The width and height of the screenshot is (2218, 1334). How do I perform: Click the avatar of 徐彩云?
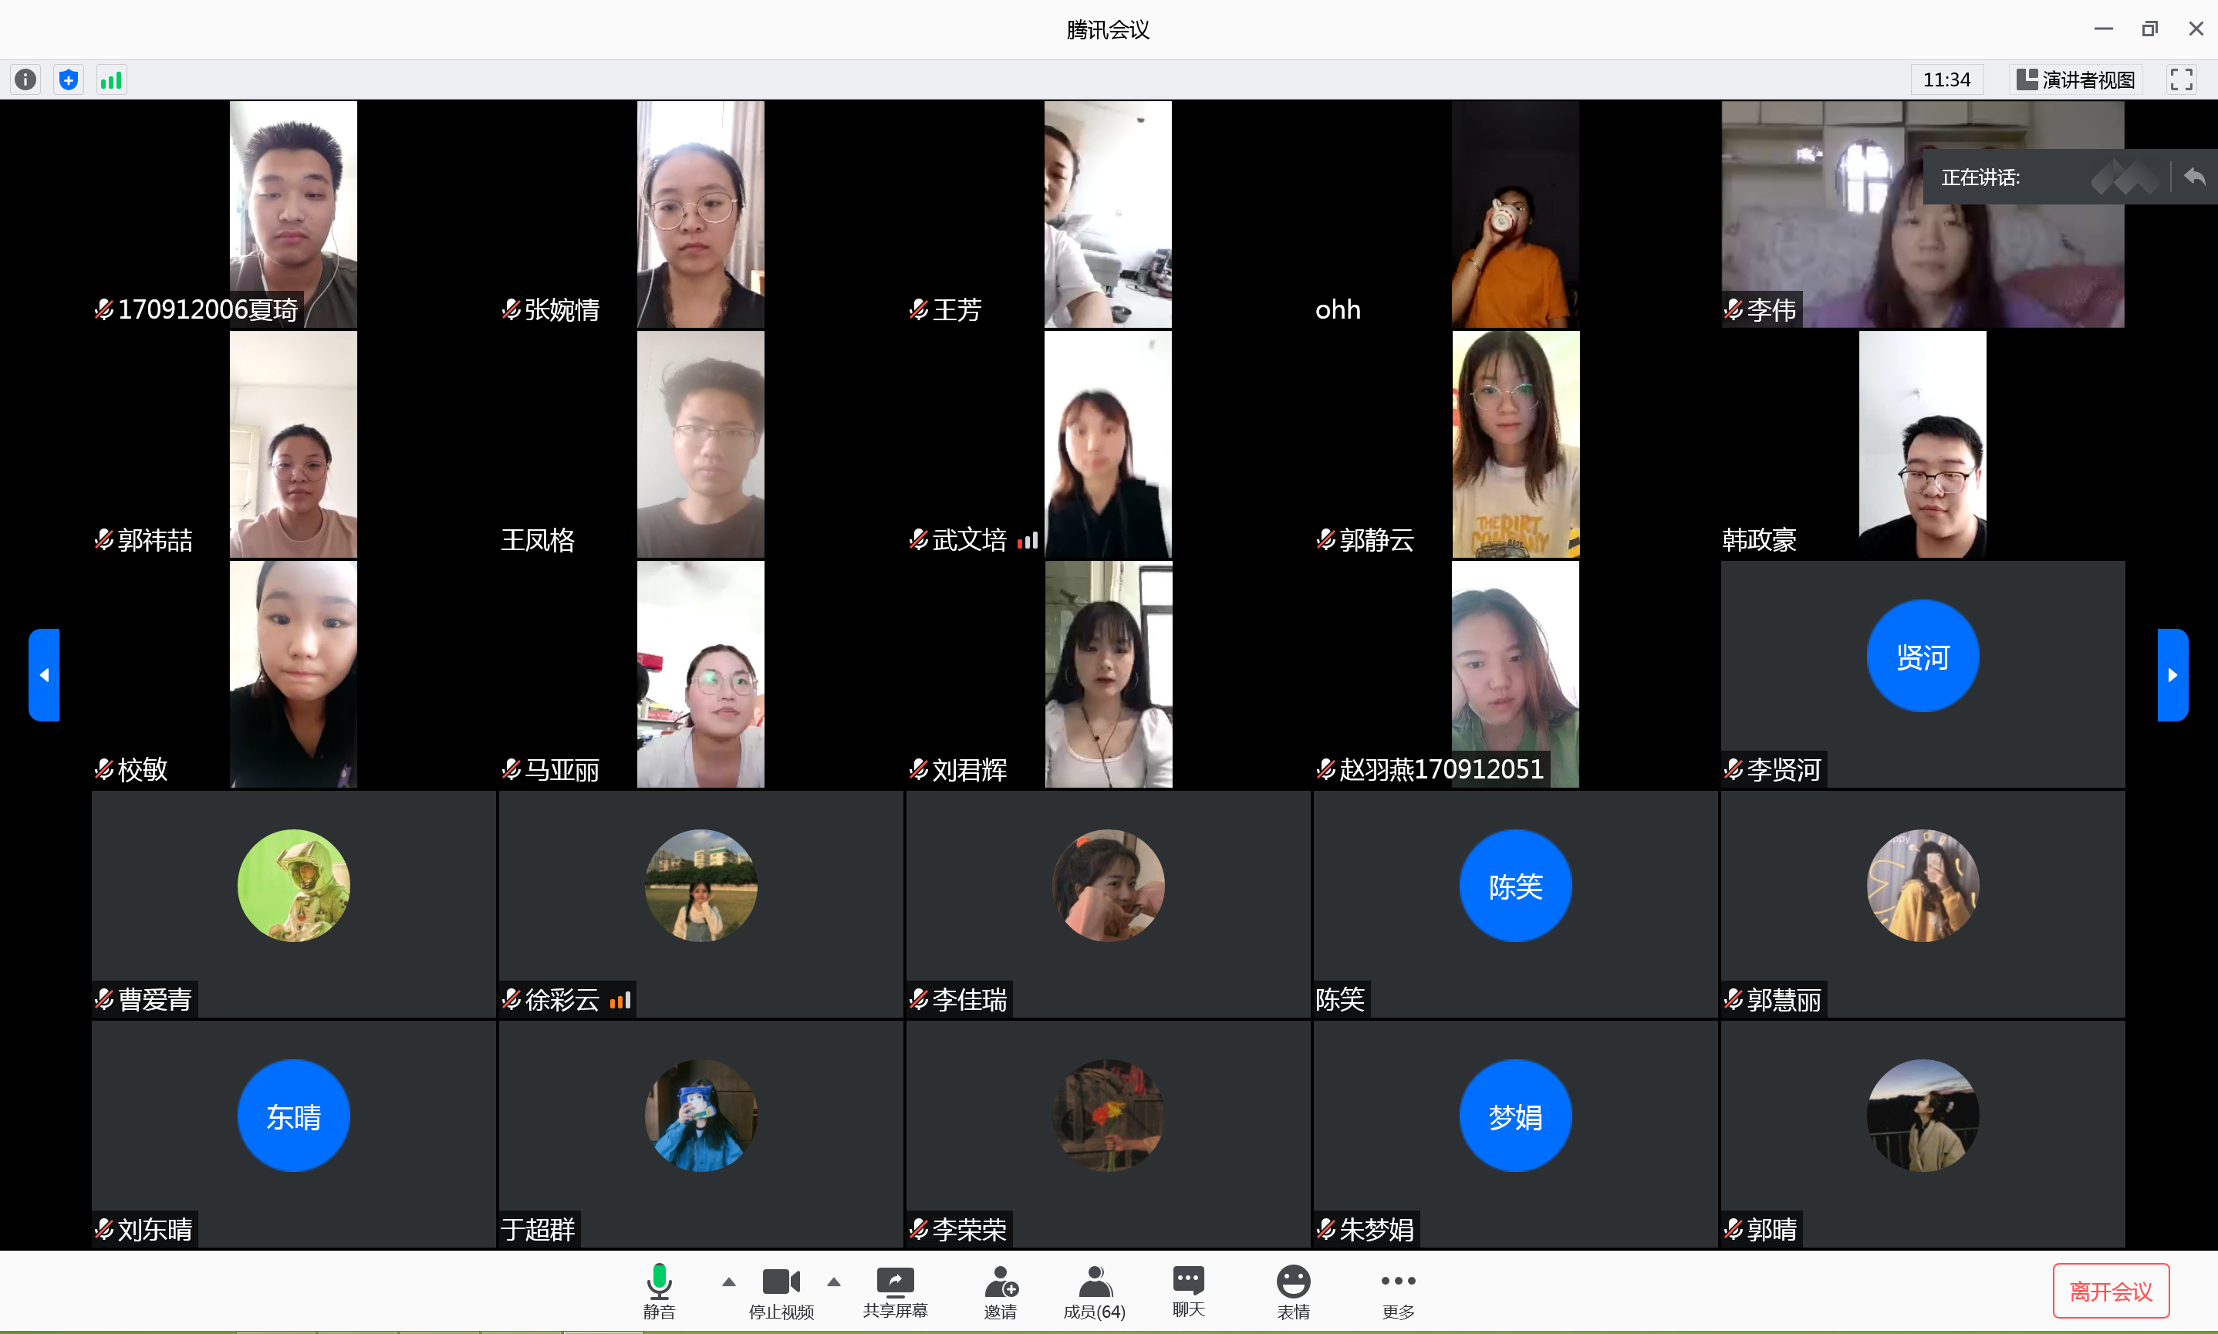[701, 886]
